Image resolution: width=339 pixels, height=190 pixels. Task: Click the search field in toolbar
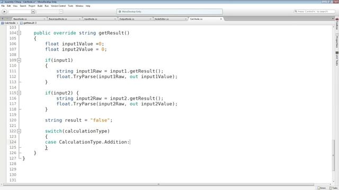click(314, 12)
